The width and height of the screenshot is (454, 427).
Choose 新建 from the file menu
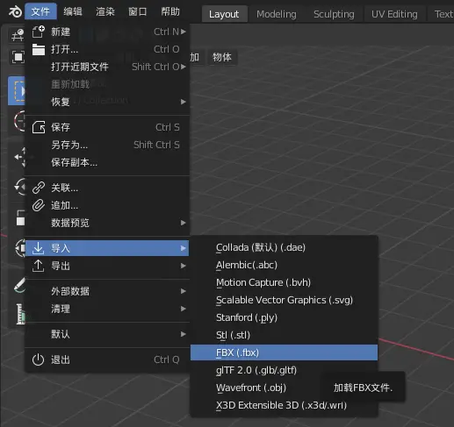(107, 32)
